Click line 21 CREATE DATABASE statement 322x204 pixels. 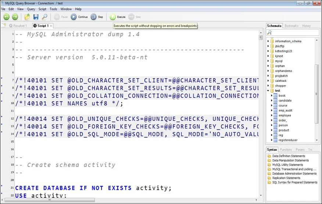click(93, 188)
